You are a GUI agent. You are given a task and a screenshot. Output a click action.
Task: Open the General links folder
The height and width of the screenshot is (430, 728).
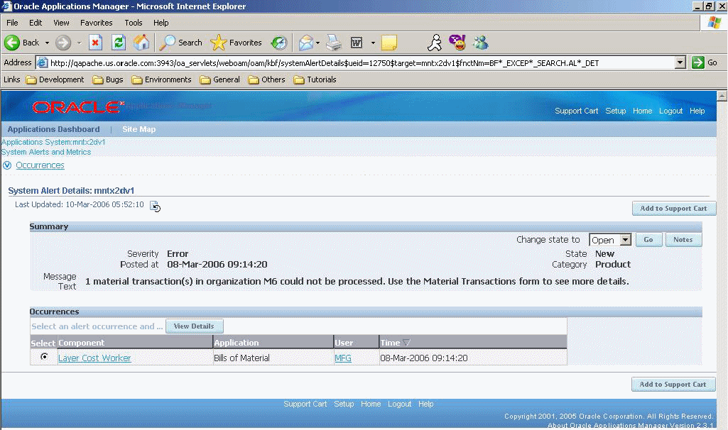(220, 79)
